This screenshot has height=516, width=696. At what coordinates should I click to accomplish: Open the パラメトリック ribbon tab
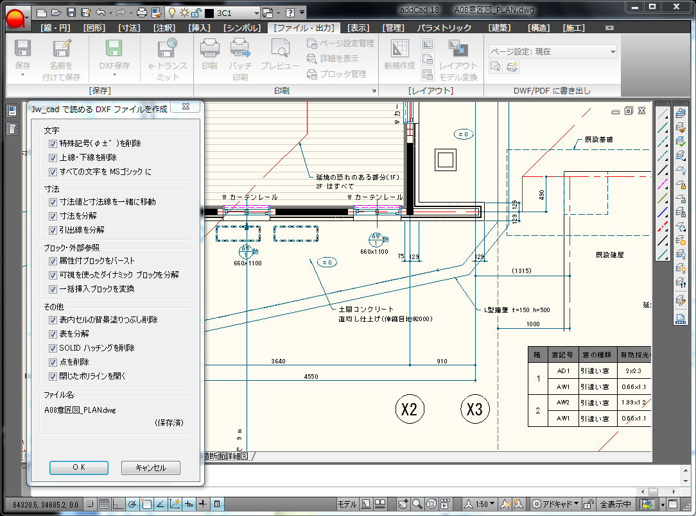pyautogui.click(x=444, y=28)
